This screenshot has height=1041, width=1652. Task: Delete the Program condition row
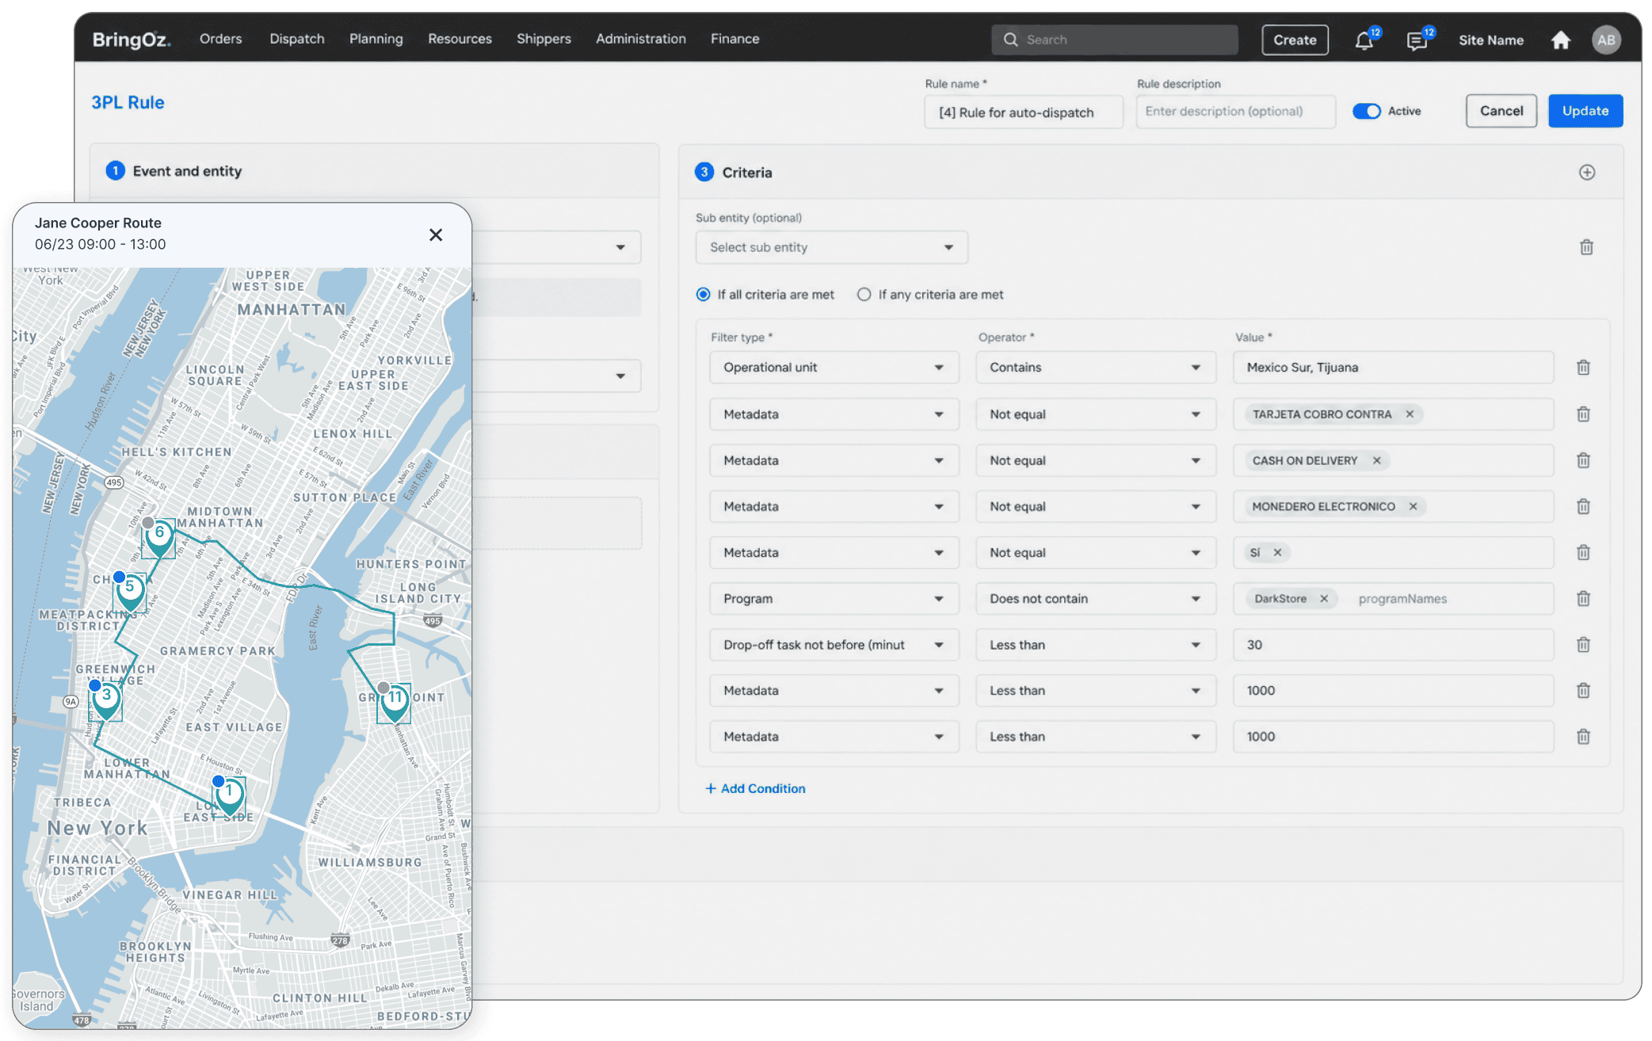tap(1583, 599)
